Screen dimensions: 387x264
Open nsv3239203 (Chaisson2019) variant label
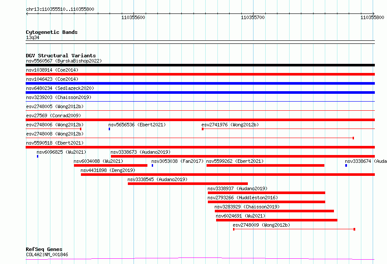59,97
